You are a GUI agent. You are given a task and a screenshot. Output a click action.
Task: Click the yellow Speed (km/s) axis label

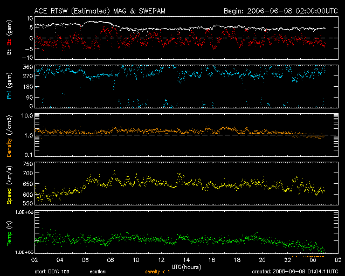[9, 187]
